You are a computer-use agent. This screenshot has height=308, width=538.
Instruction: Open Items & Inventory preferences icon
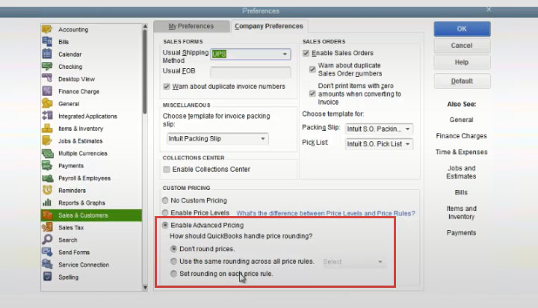[47, 129]
